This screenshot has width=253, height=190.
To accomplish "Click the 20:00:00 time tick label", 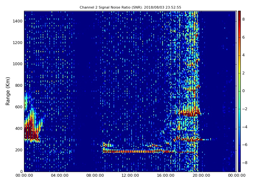I will click(x=201, y=175).
